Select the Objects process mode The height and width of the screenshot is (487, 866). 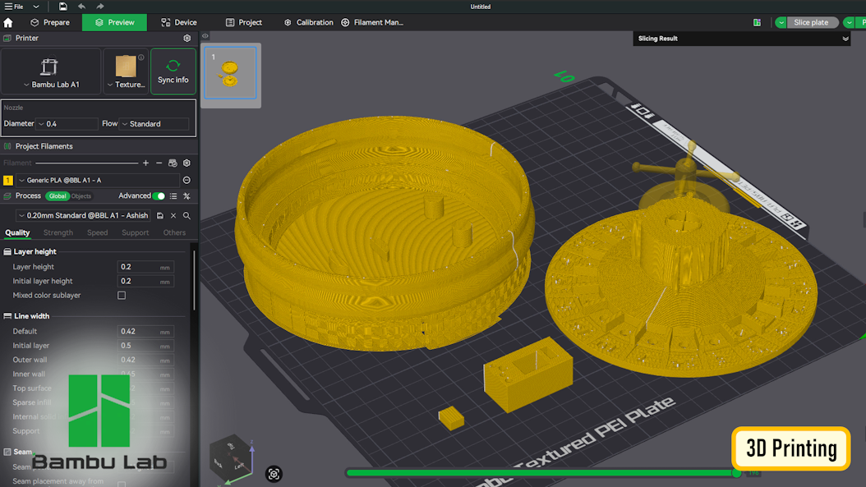81,196
